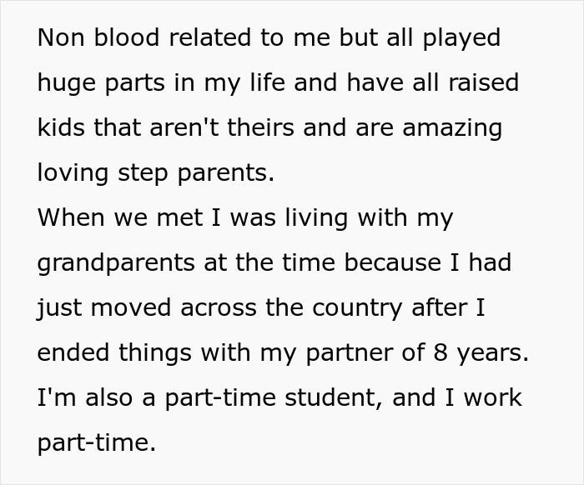Click the number "8" before "years"
584x485 pixels.
tap(441, 352)
